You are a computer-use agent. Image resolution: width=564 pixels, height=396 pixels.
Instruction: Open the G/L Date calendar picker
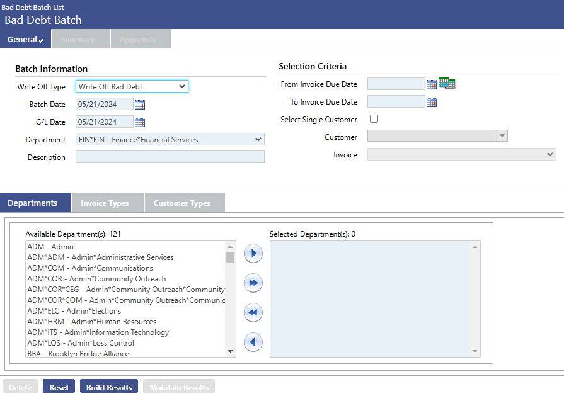tap(140, 122)
